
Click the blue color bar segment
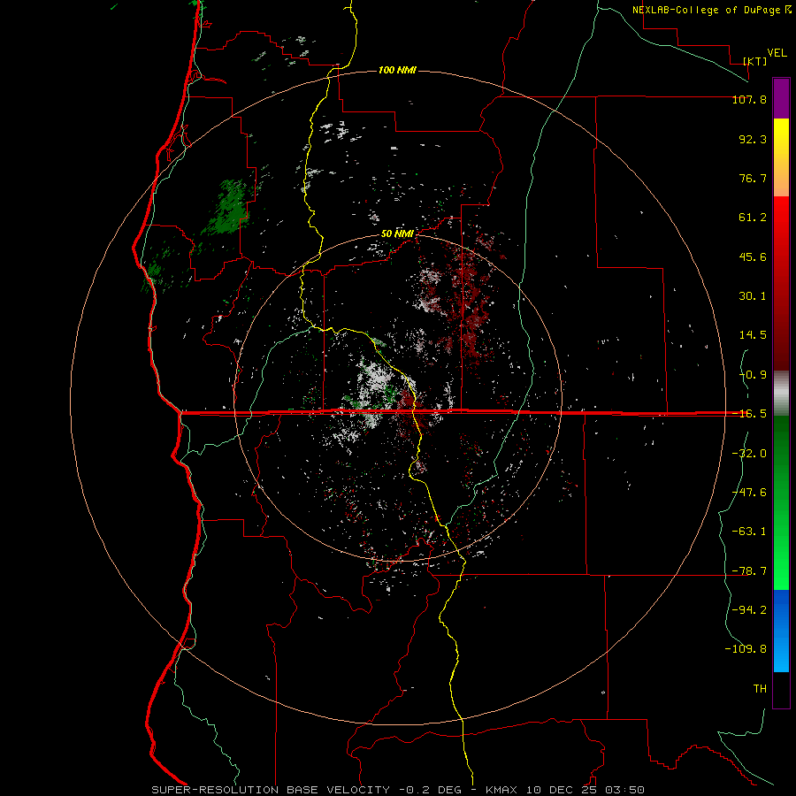[x=781, y=631]
